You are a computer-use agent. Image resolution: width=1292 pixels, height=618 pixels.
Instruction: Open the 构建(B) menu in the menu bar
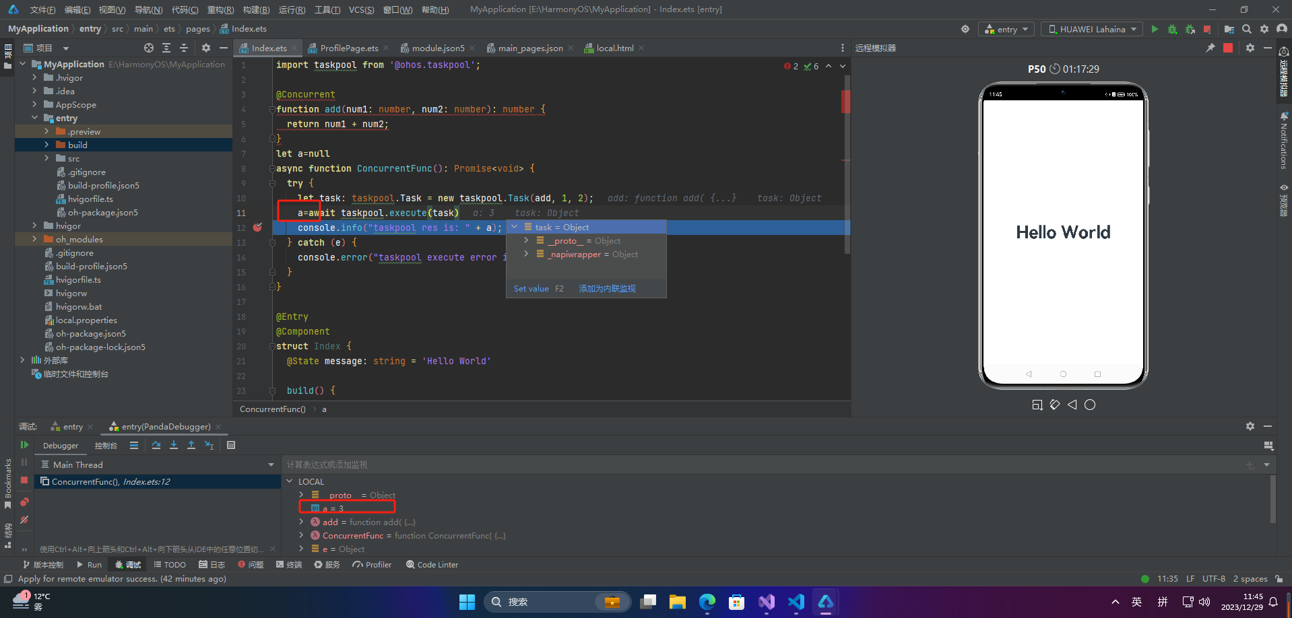pos(256,9)
